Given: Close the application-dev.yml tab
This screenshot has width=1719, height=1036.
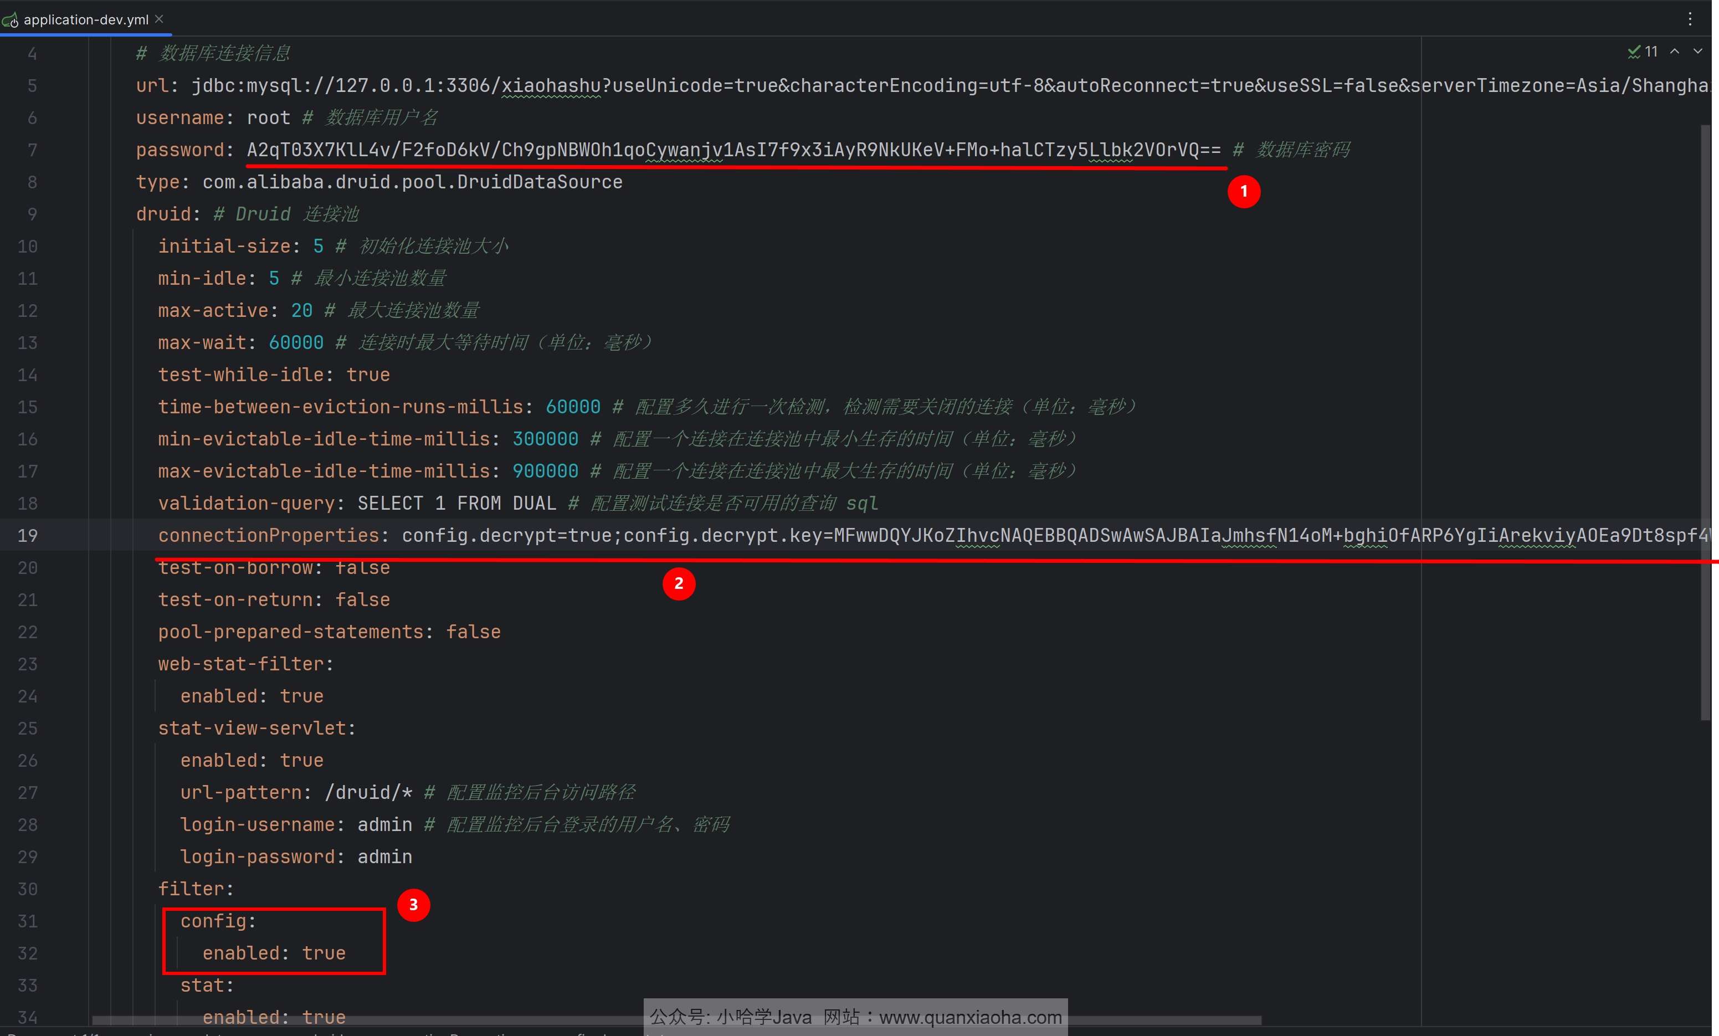Looking at the screenshot, I should (159, 19).
